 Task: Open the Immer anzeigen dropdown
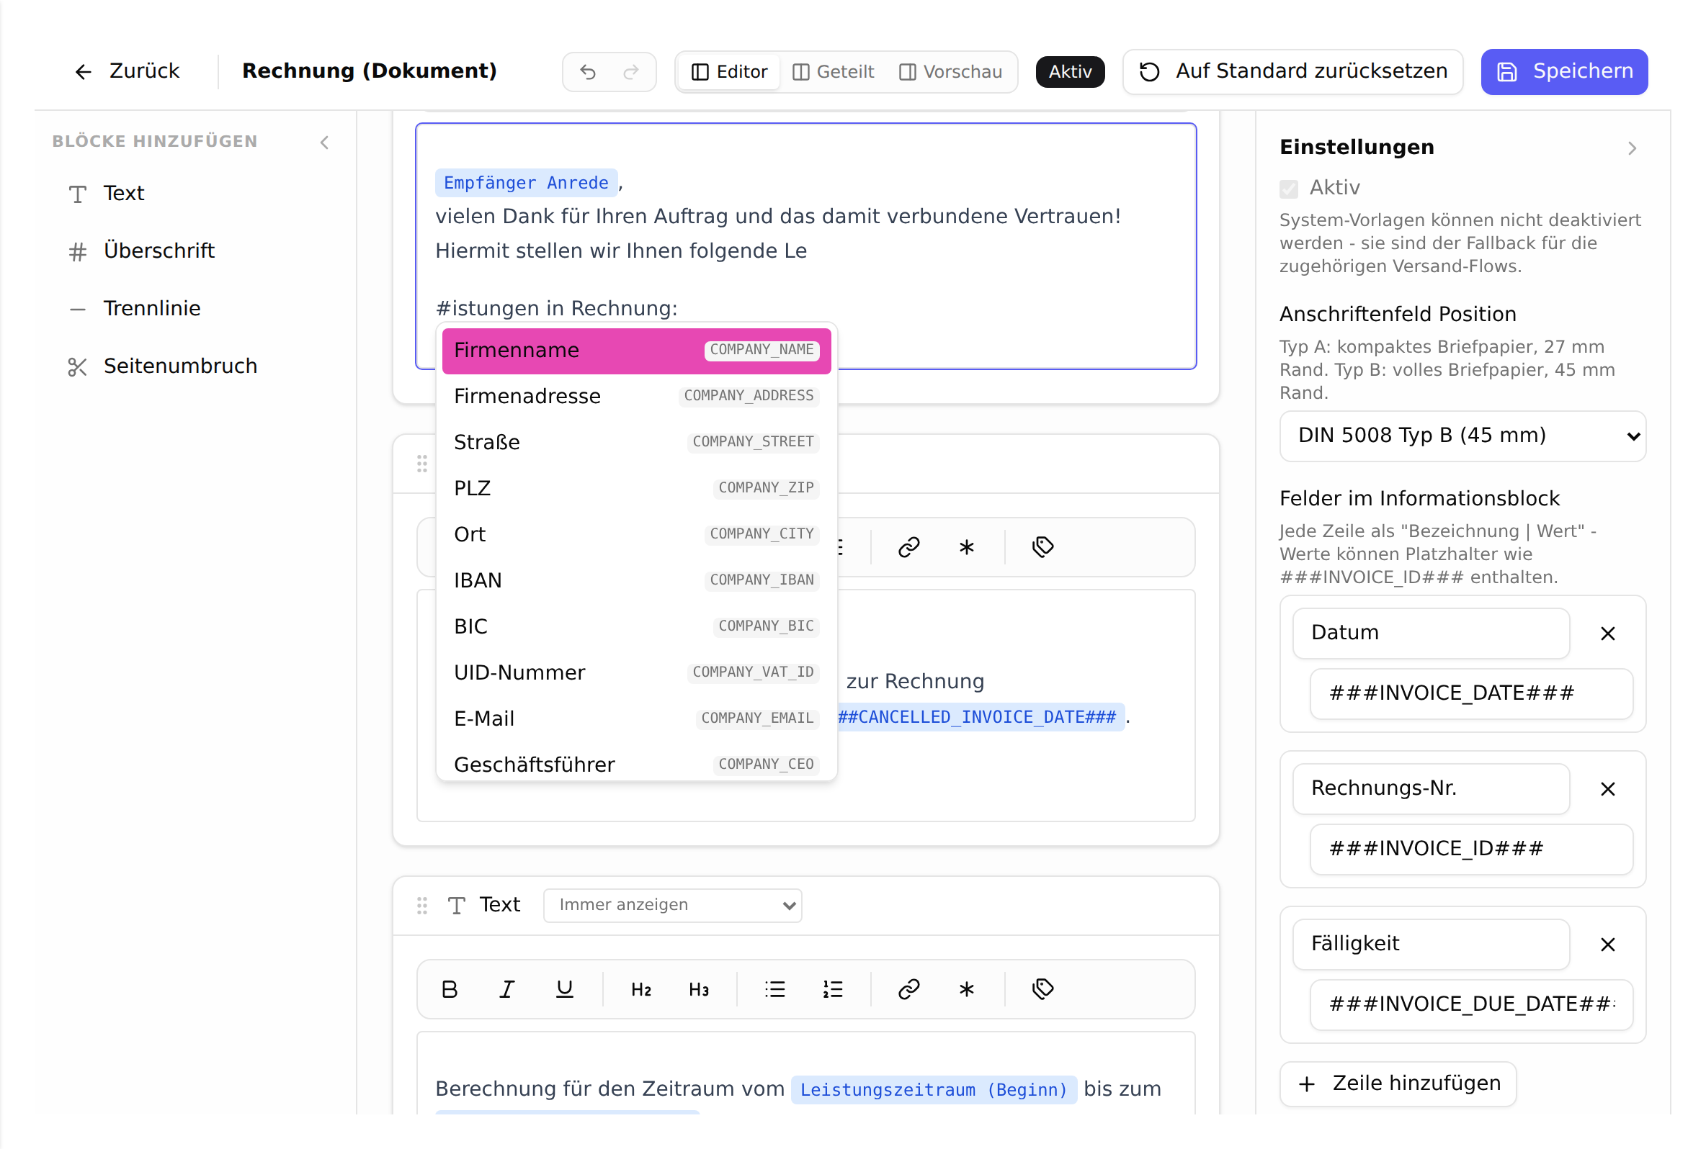click(x=672, y=906)
